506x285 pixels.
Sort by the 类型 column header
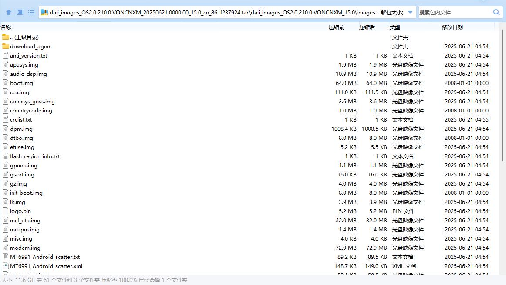(x=395, y=27)
